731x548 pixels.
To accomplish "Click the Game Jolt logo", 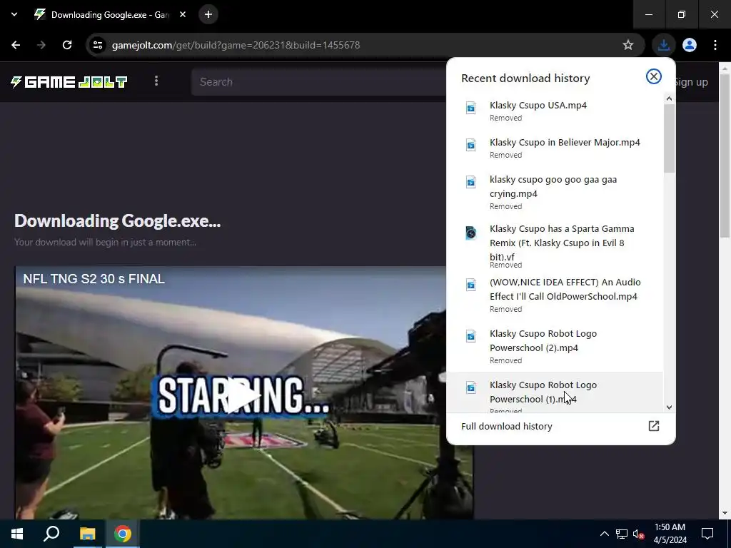I will [x=69, y=82].
